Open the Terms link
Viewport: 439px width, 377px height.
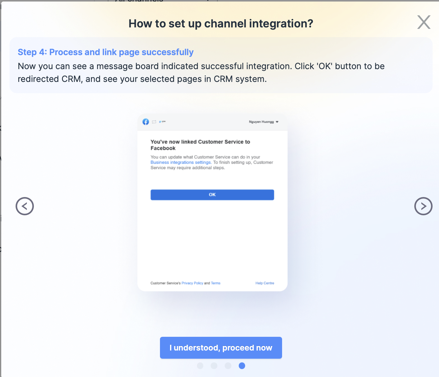[216, 283]
